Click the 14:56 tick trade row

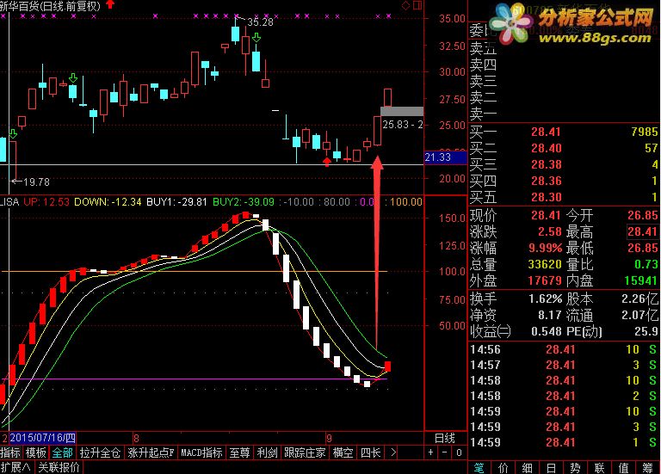tap(563, 349)
